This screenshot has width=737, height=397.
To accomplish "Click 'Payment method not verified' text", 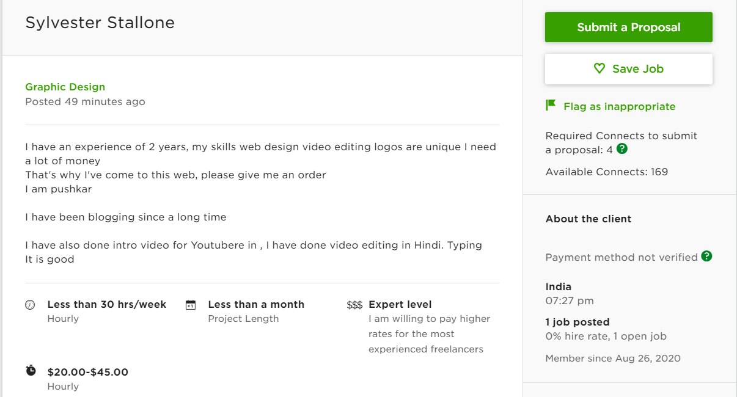I will 621,257.
